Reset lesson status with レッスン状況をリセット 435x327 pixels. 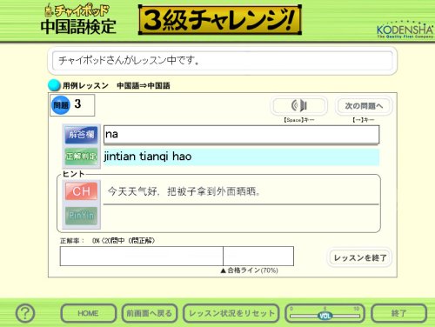(231, 313)
